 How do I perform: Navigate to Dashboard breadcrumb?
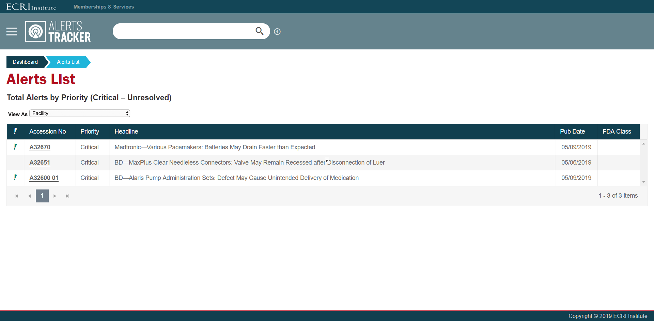[x=25, y=62]
